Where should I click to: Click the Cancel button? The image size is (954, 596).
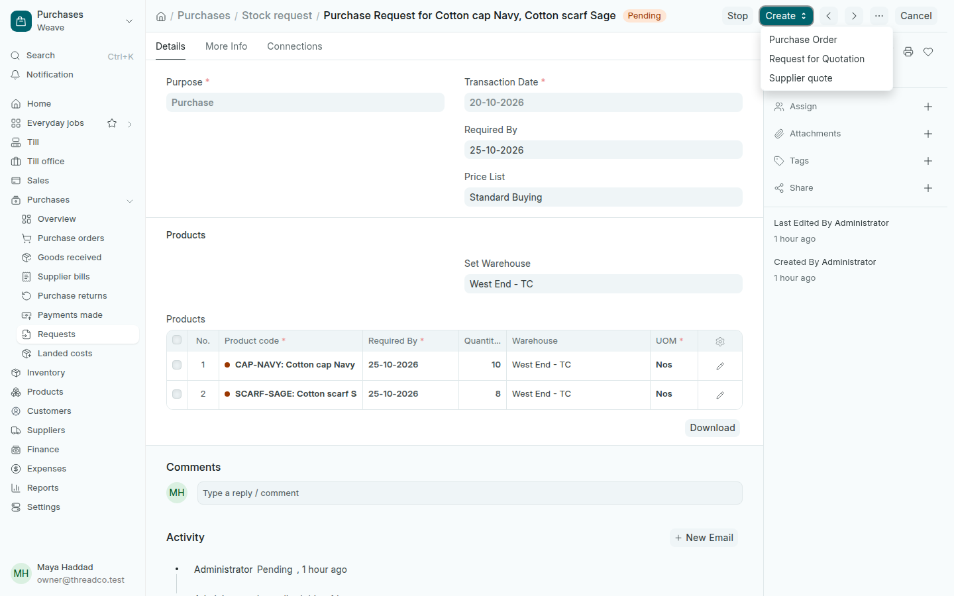click(916, 16)
